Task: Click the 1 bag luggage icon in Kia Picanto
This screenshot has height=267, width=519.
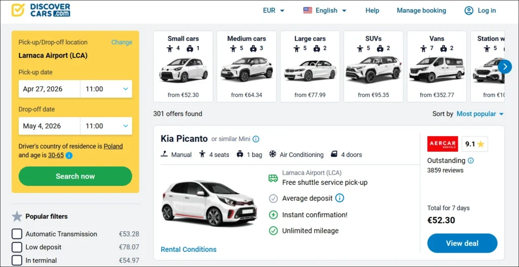Action: (x=240, y=154)
